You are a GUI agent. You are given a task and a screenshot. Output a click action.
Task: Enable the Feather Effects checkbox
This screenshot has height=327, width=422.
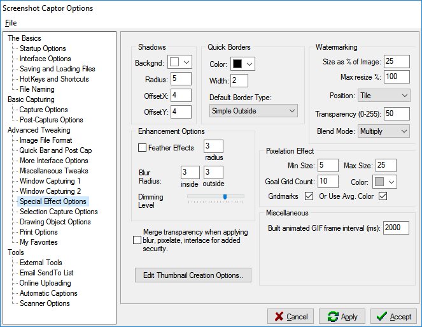(x=142, y=148)
